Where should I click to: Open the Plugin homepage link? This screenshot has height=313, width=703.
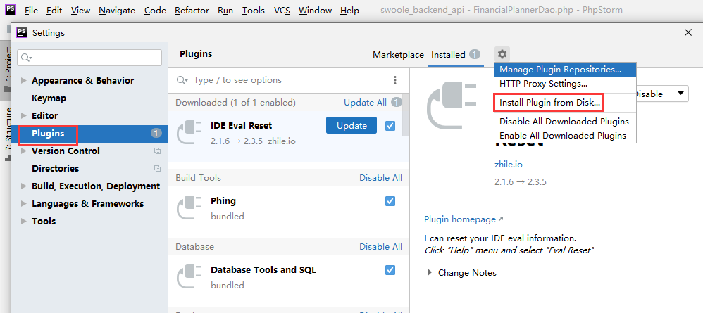point(464,219)
